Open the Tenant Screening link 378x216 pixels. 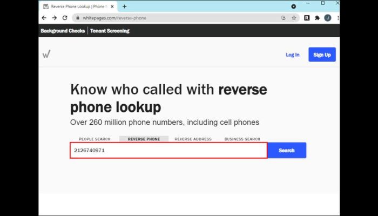point(110,31)
